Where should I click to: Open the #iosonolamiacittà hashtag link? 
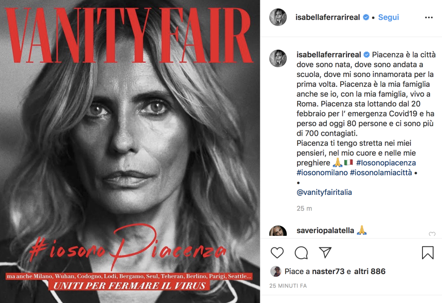click(381, 172)
